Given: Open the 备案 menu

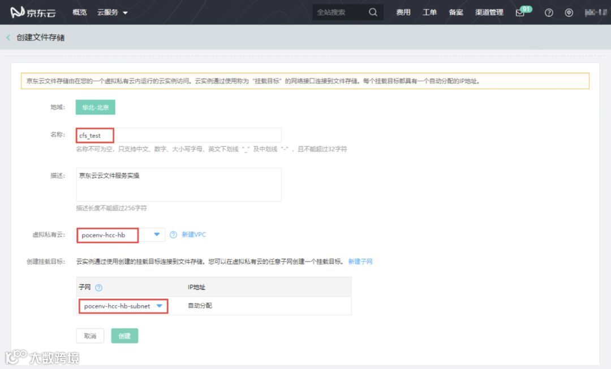Looking at the screenshot, I should 456,12.
